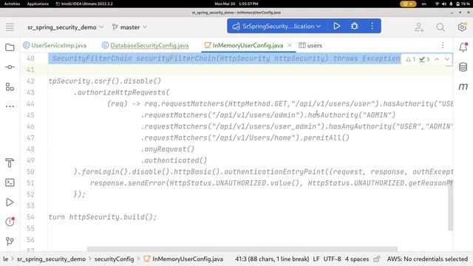Click the .anyRequest() code text
This screenshot has width=473, height=266.
168,149
